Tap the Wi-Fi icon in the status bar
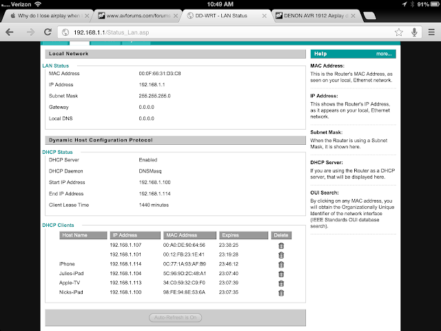The height and width of the screenshot is (331, 441). pyautogui.click(x=38, y=4)
